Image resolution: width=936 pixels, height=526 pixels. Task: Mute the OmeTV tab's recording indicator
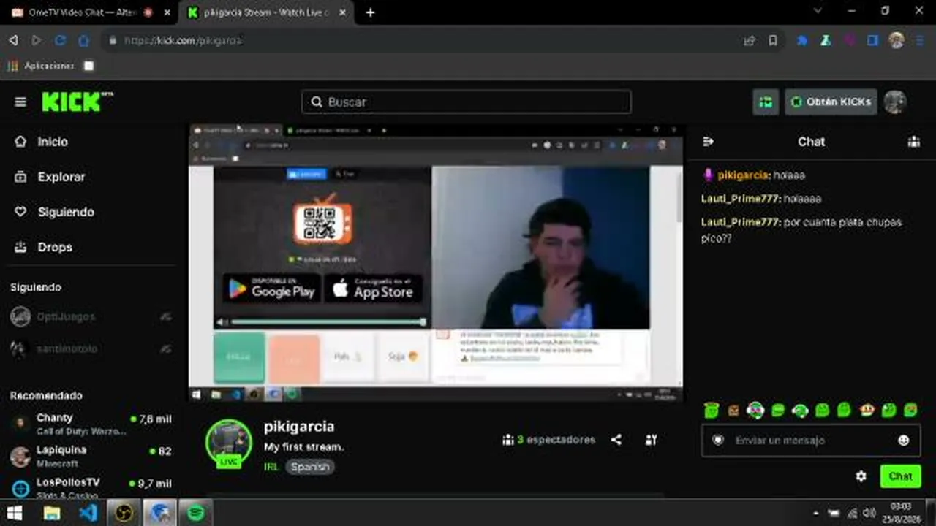pyautogui.click(x=148, y=12)
